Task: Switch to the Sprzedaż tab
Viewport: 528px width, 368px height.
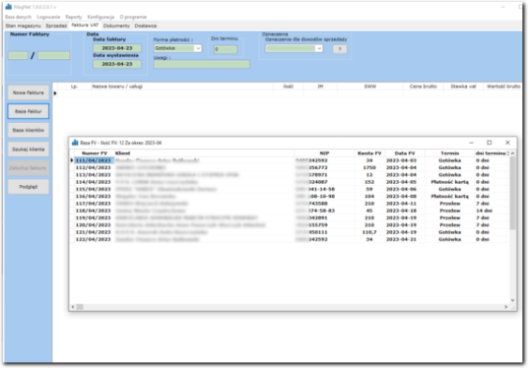Action: (56, 25)
